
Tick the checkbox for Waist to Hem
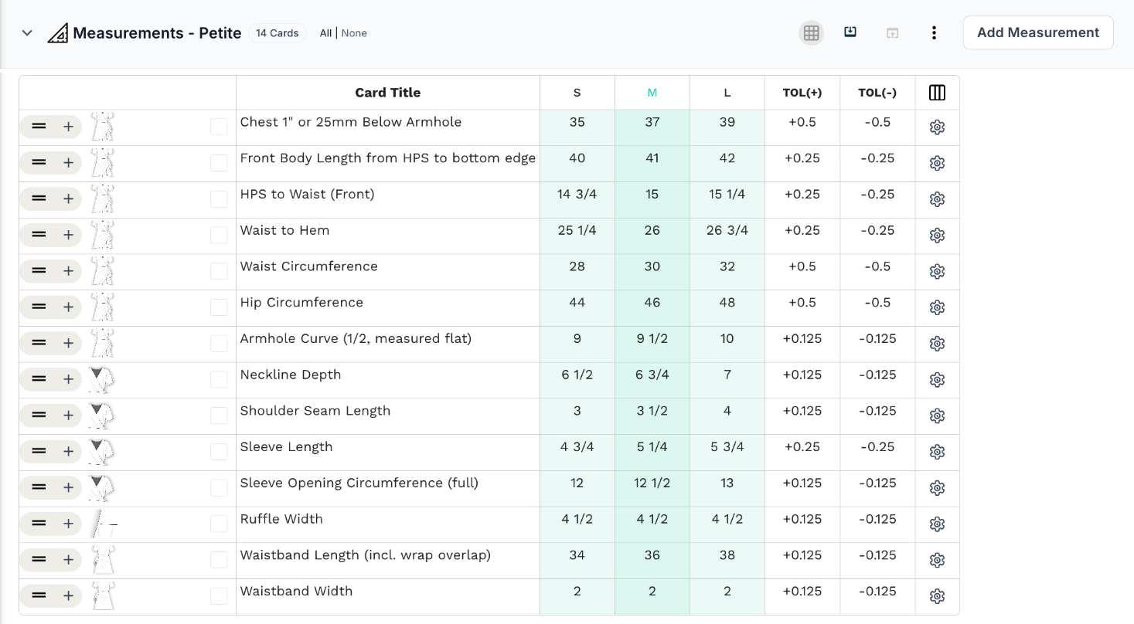click(219, 235)
